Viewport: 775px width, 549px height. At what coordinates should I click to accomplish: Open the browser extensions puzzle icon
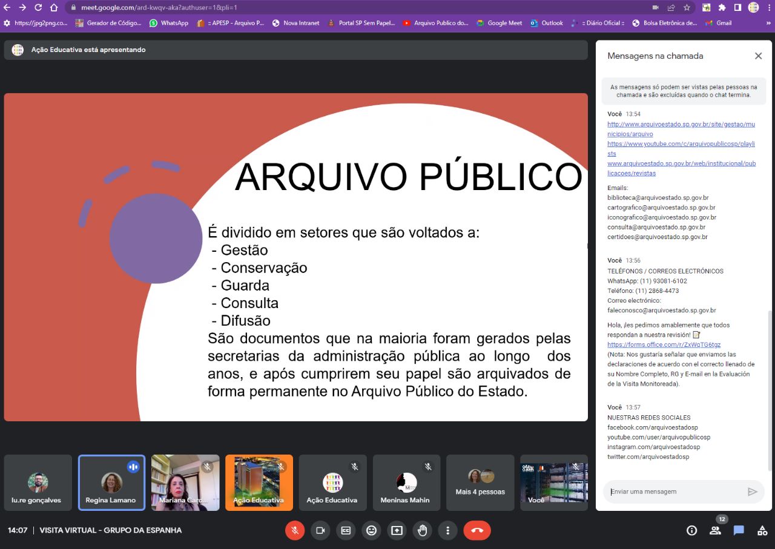[722, 8]
